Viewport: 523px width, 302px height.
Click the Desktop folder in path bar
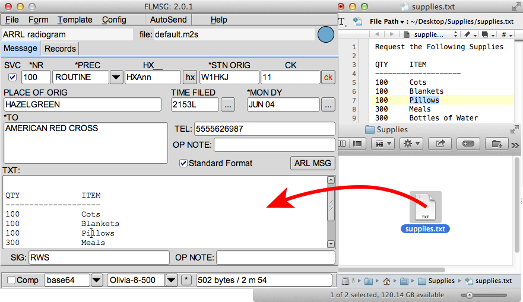click(404, 281)
